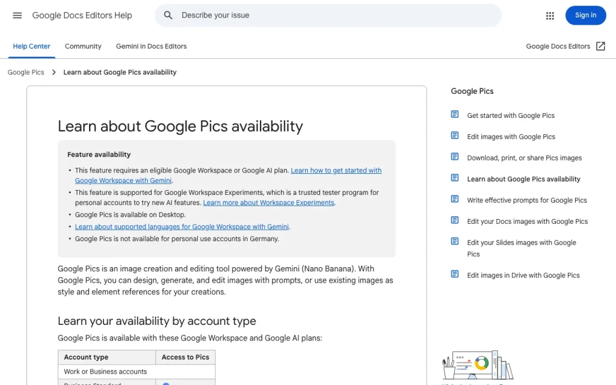
Task: Click the Feature availability heading
Action: 99,155
